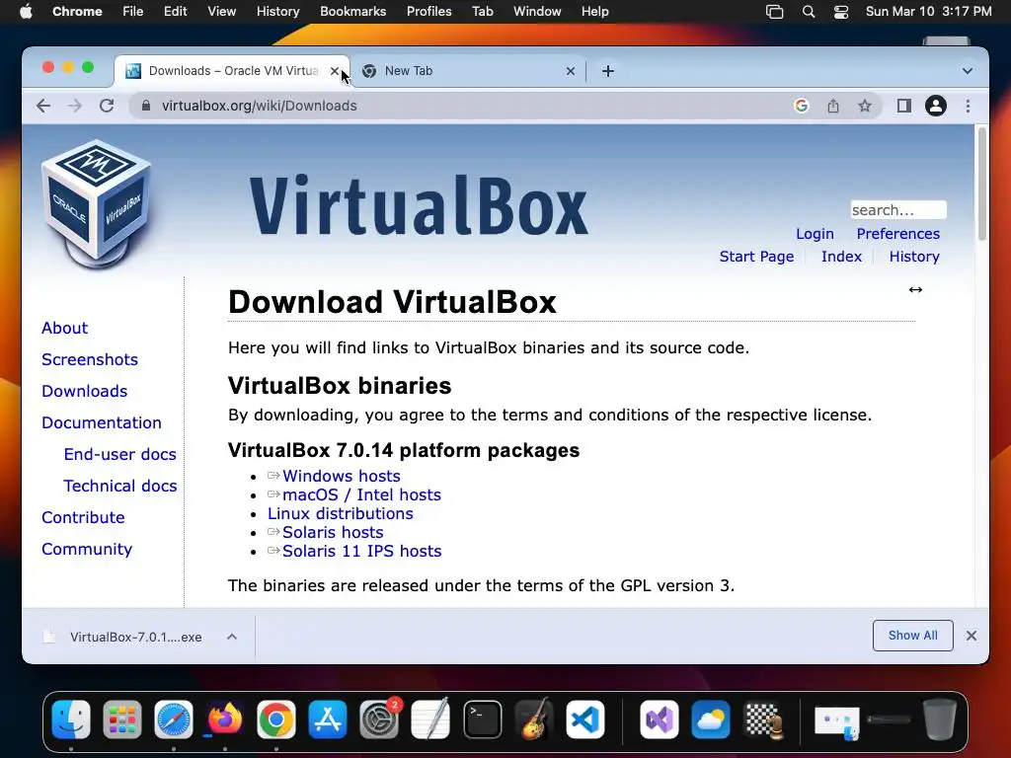Close the New Tab tab
Image resolution: width=1011 pixels, height=758 pixels.
tap(570, 71)
